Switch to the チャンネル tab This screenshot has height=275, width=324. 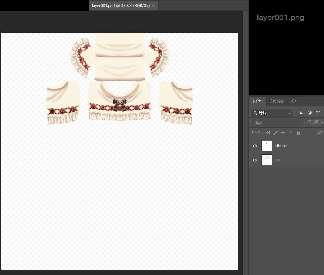tap(277, 101)
